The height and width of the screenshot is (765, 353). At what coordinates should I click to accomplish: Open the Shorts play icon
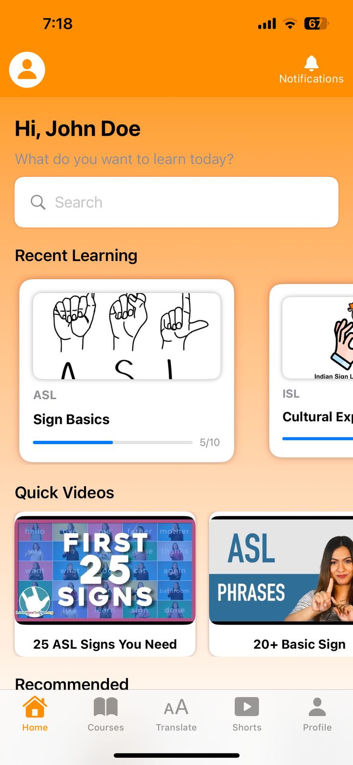tap(247, 707)
